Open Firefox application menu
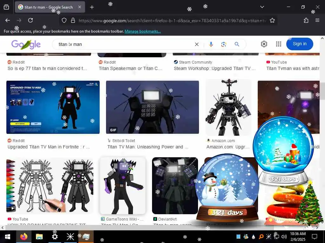 pyautogui.click(x=317, y=20)
